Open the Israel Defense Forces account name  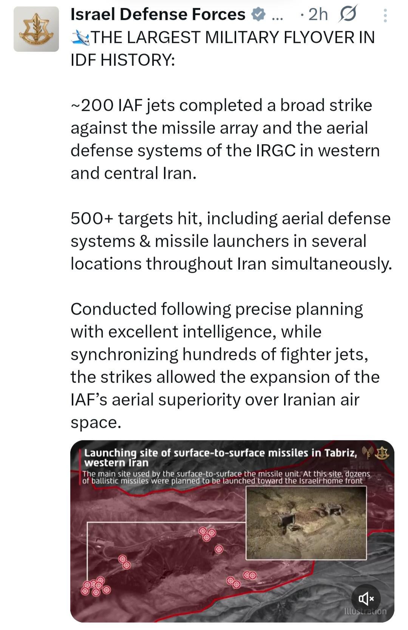(158, 15)
